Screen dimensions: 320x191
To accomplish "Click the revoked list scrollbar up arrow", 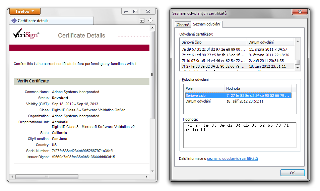I will 298,41.
